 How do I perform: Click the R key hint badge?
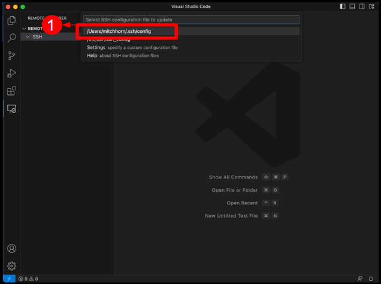pos(275,203)
